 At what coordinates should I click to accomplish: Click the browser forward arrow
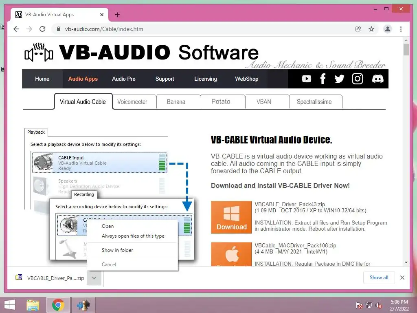coord(29,29)
